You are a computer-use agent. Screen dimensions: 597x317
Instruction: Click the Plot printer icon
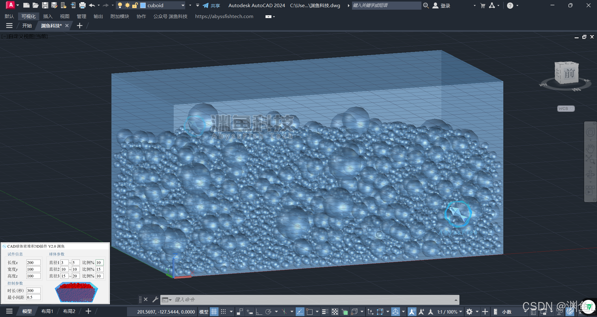tap(82, 5)
